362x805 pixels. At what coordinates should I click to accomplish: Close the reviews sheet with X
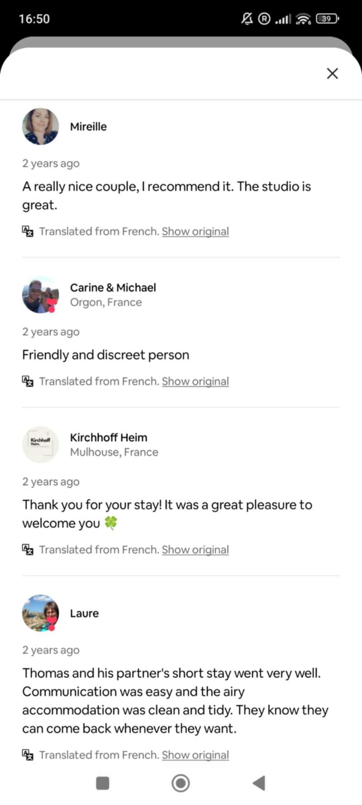coord(332,73)
